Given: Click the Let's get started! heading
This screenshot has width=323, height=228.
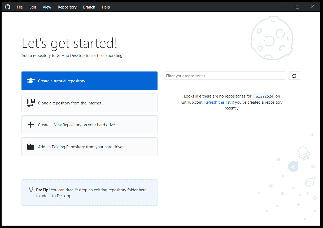Looking at the screenshot, I should 69,43.
